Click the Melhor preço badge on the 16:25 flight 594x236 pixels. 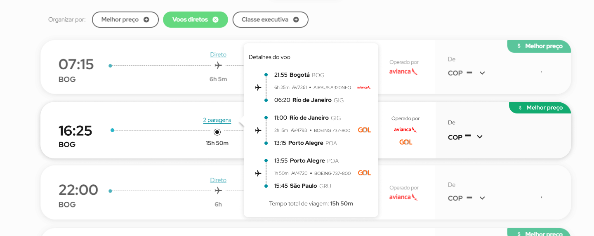tap(540, 108)
